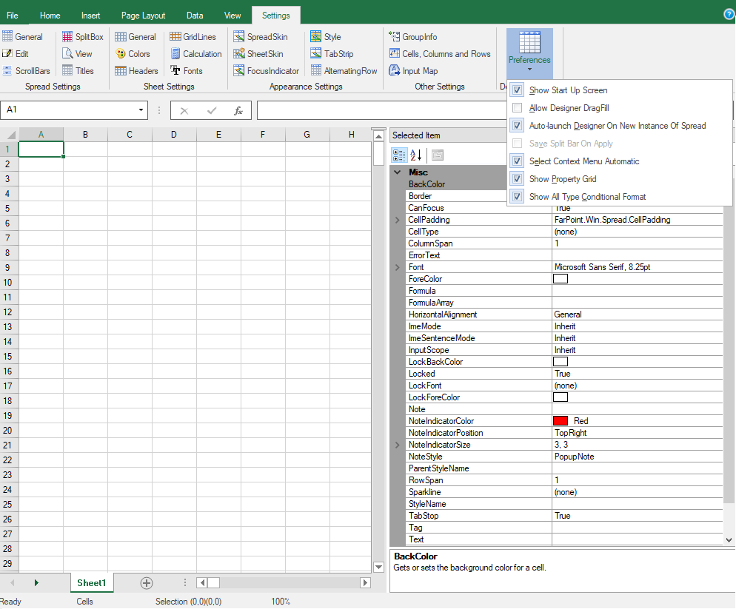Image resolution: width=736 pixels, height=609 pixels.
Task: Open the ScrollBars settings
Action: (x=27, y=71)
